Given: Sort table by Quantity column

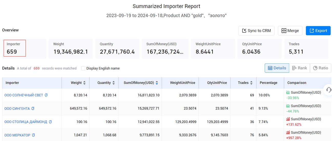Looking at the screenshot, I should coord(113,83).
